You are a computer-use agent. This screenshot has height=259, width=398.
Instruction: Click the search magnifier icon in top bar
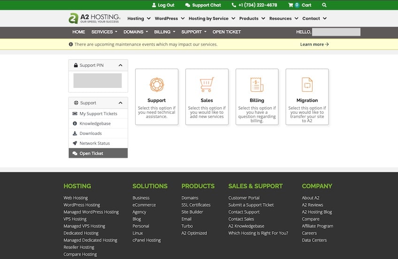(324, 5)
